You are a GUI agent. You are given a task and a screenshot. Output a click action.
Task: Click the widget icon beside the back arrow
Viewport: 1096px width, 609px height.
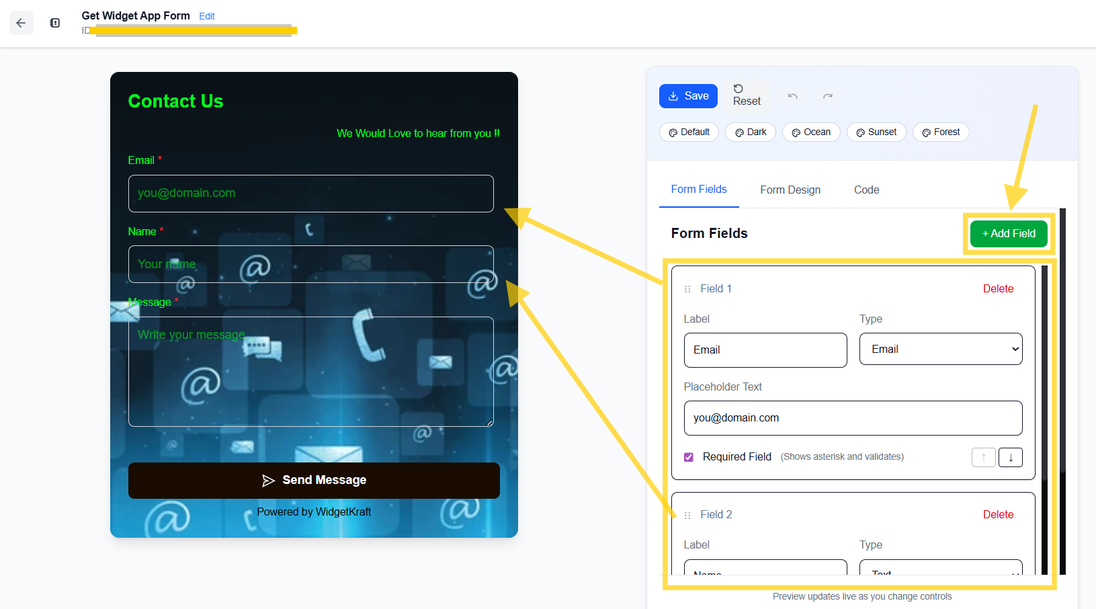(54, 22)
